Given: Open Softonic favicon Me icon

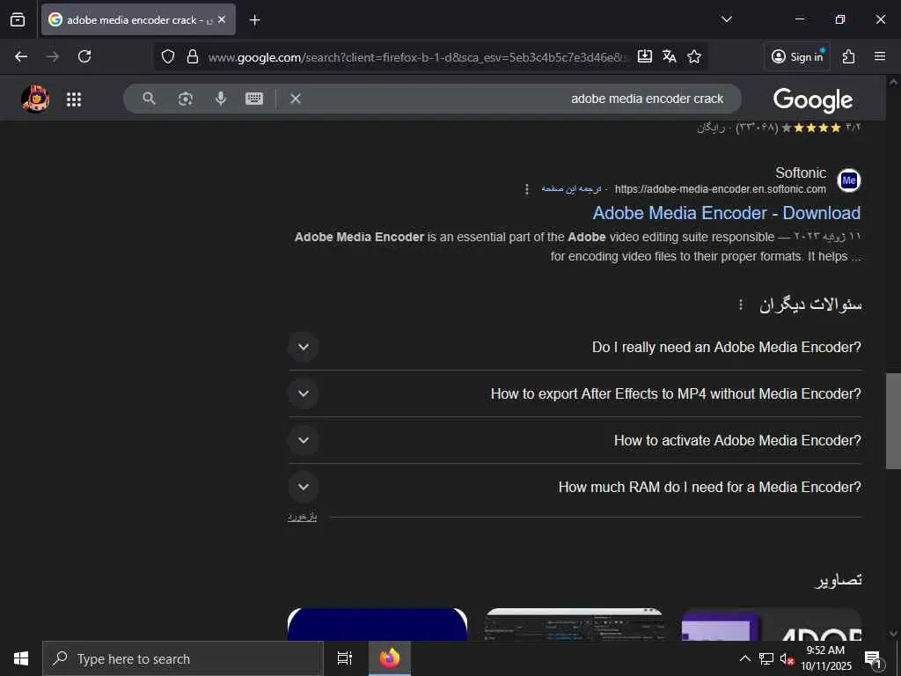Looking at the screenshot, I should (x=849, y=180).
